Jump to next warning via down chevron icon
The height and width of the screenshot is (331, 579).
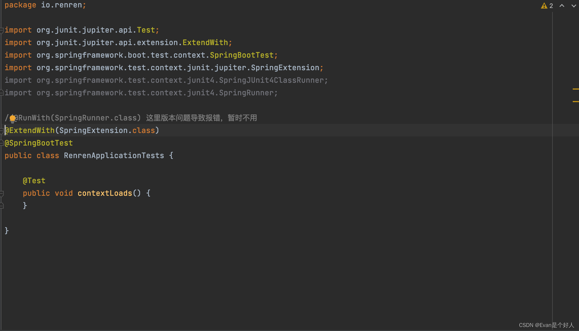tap(573, 6)
